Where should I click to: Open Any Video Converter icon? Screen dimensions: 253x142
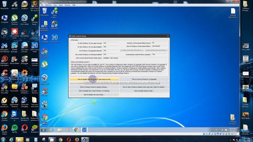pos(25,47)
